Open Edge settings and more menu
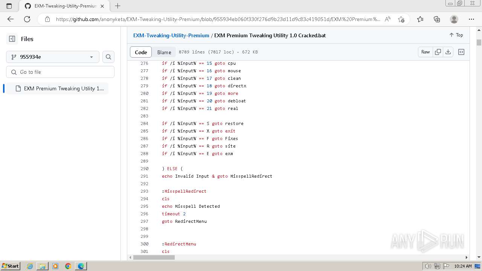 point(471,19)
